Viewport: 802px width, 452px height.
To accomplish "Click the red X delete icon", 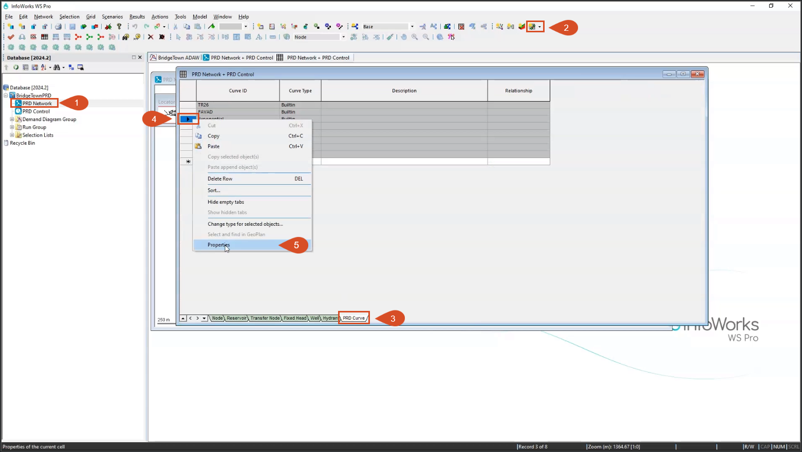I will [151, 37].
